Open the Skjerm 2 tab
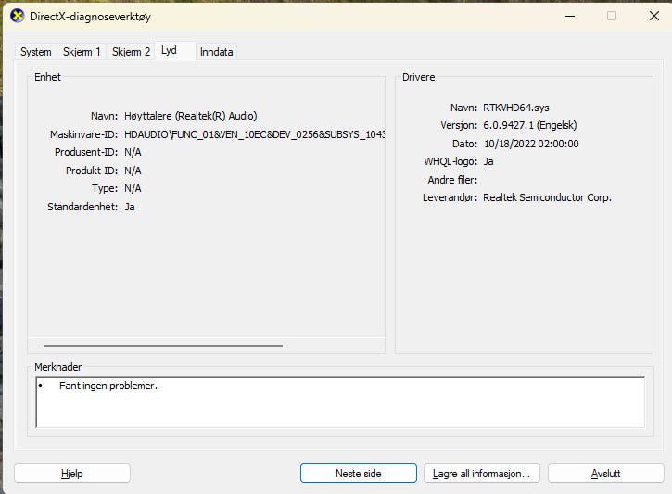The height and width of the screenshot is (494, 672). coord(131,52)
